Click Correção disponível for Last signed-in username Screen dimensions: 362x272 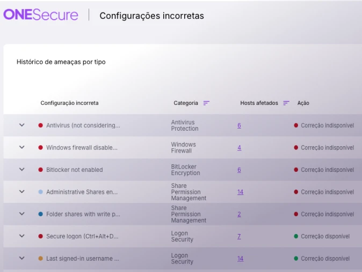325,259
